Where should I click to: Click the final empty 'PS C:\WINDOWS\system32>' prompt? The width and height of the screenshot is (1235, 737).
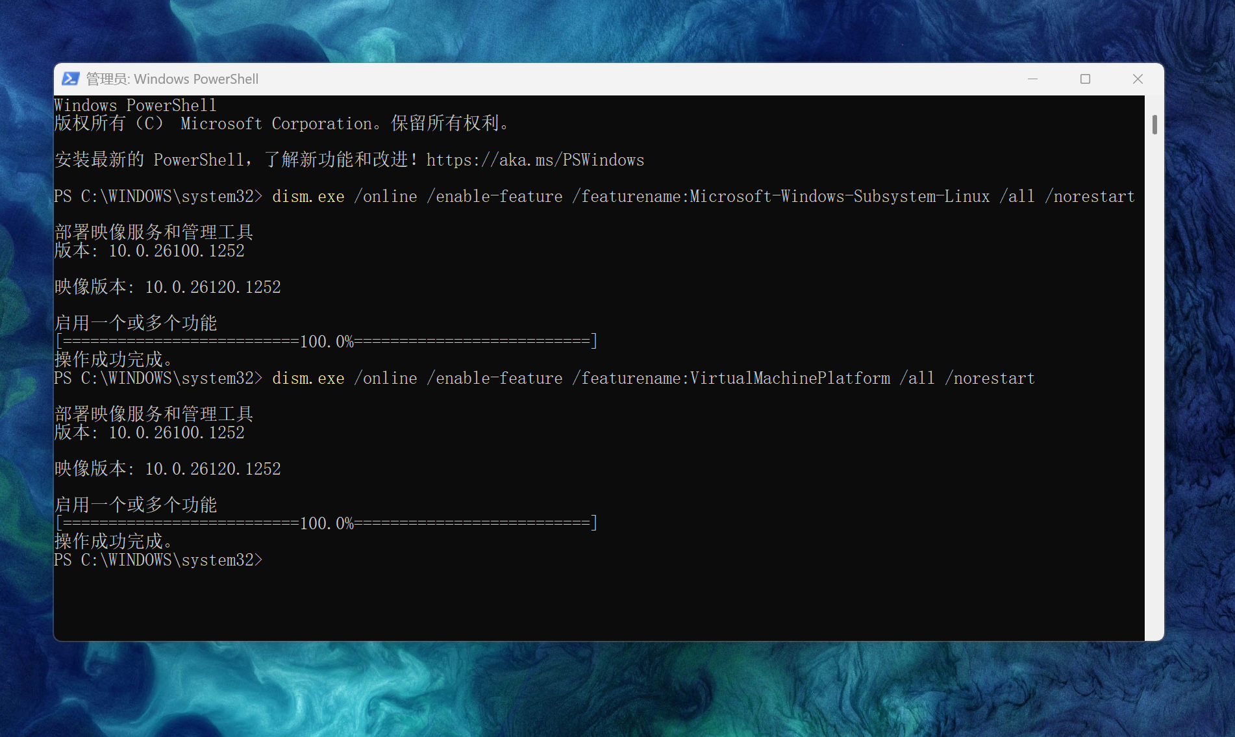(158, 560)
